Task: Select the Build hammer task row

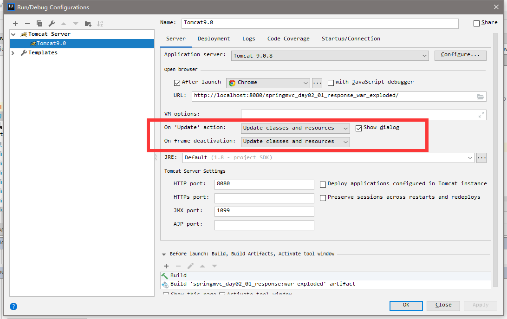Action: click(325, 276)
